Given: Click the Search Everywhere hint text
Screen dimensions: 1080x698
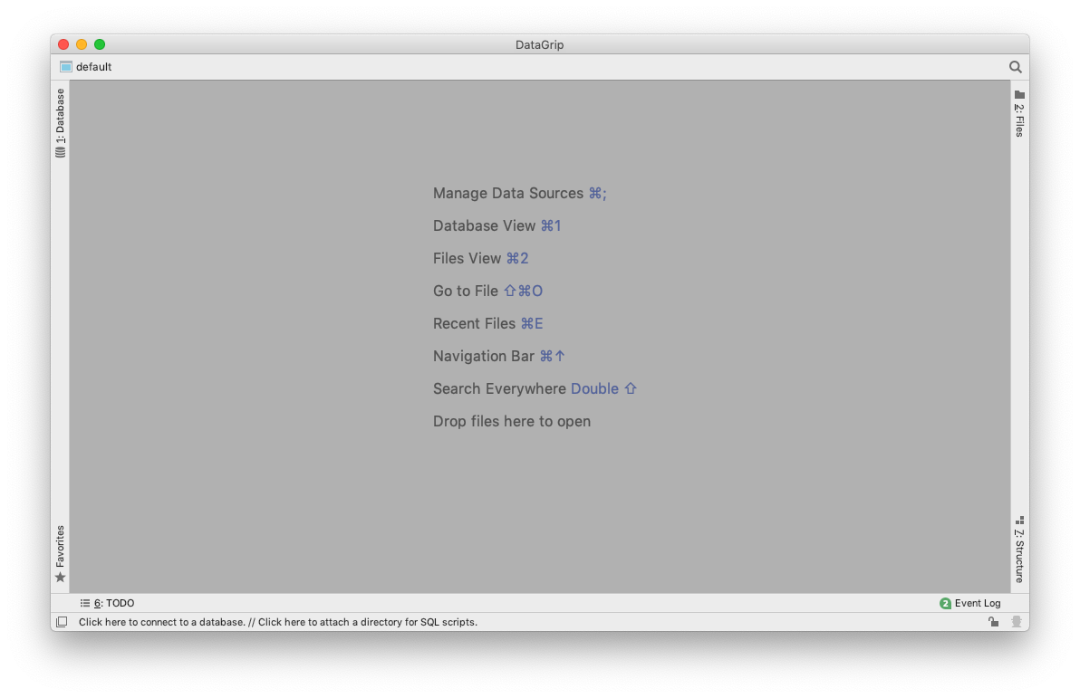Looking at the screenshot, I should [535, 389].
